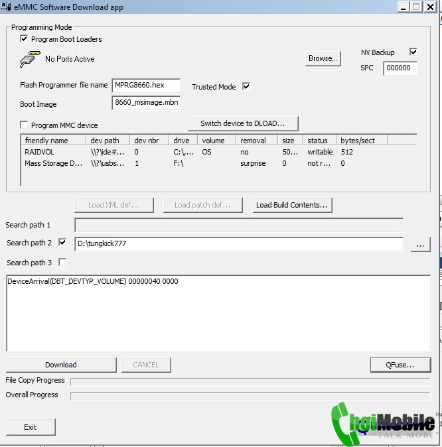Toggle the Program Boot Loaders checkbox
Screen dimensions: 442x447
point(25,39)
